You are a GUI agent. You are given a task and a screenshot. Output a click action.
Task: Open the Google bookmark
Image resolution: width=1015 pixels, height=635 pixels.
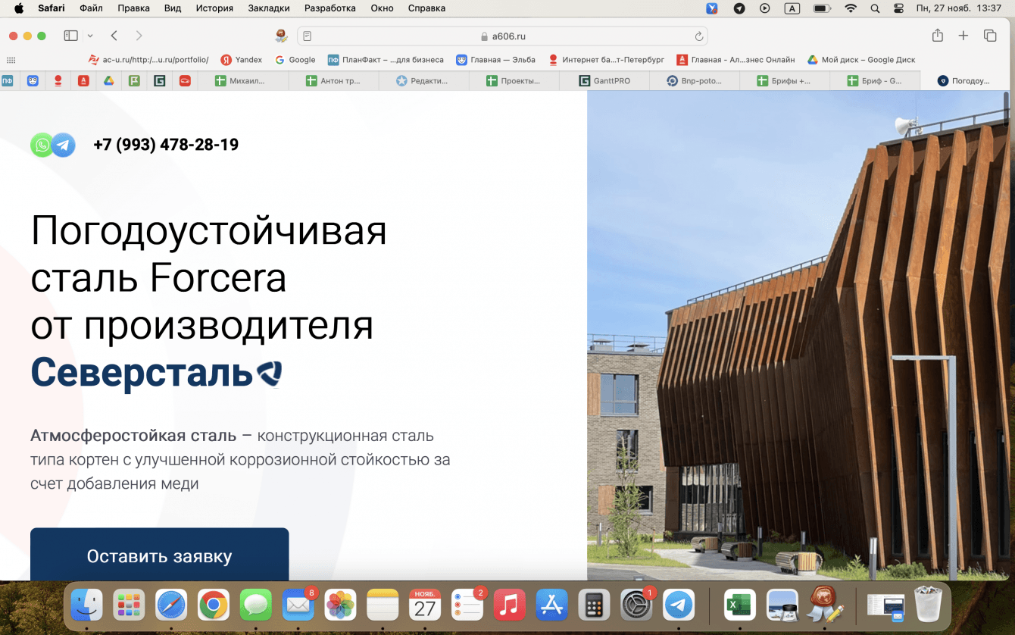point(295,60)
